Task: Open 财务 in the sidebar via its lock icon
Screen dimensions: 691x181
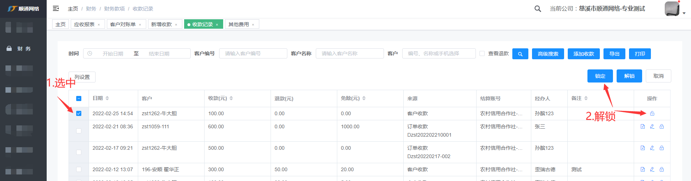Action: (9, 49)
